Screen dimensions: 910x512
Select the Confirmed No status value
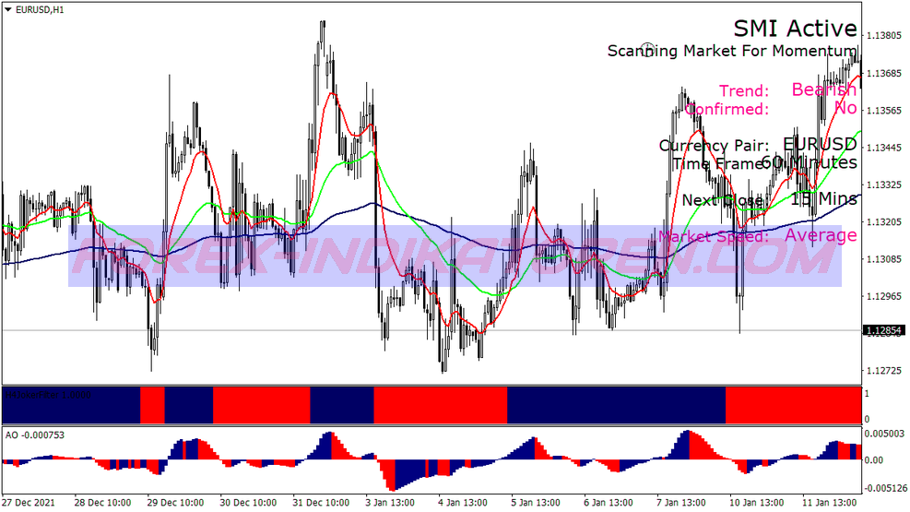click(845, 108)
